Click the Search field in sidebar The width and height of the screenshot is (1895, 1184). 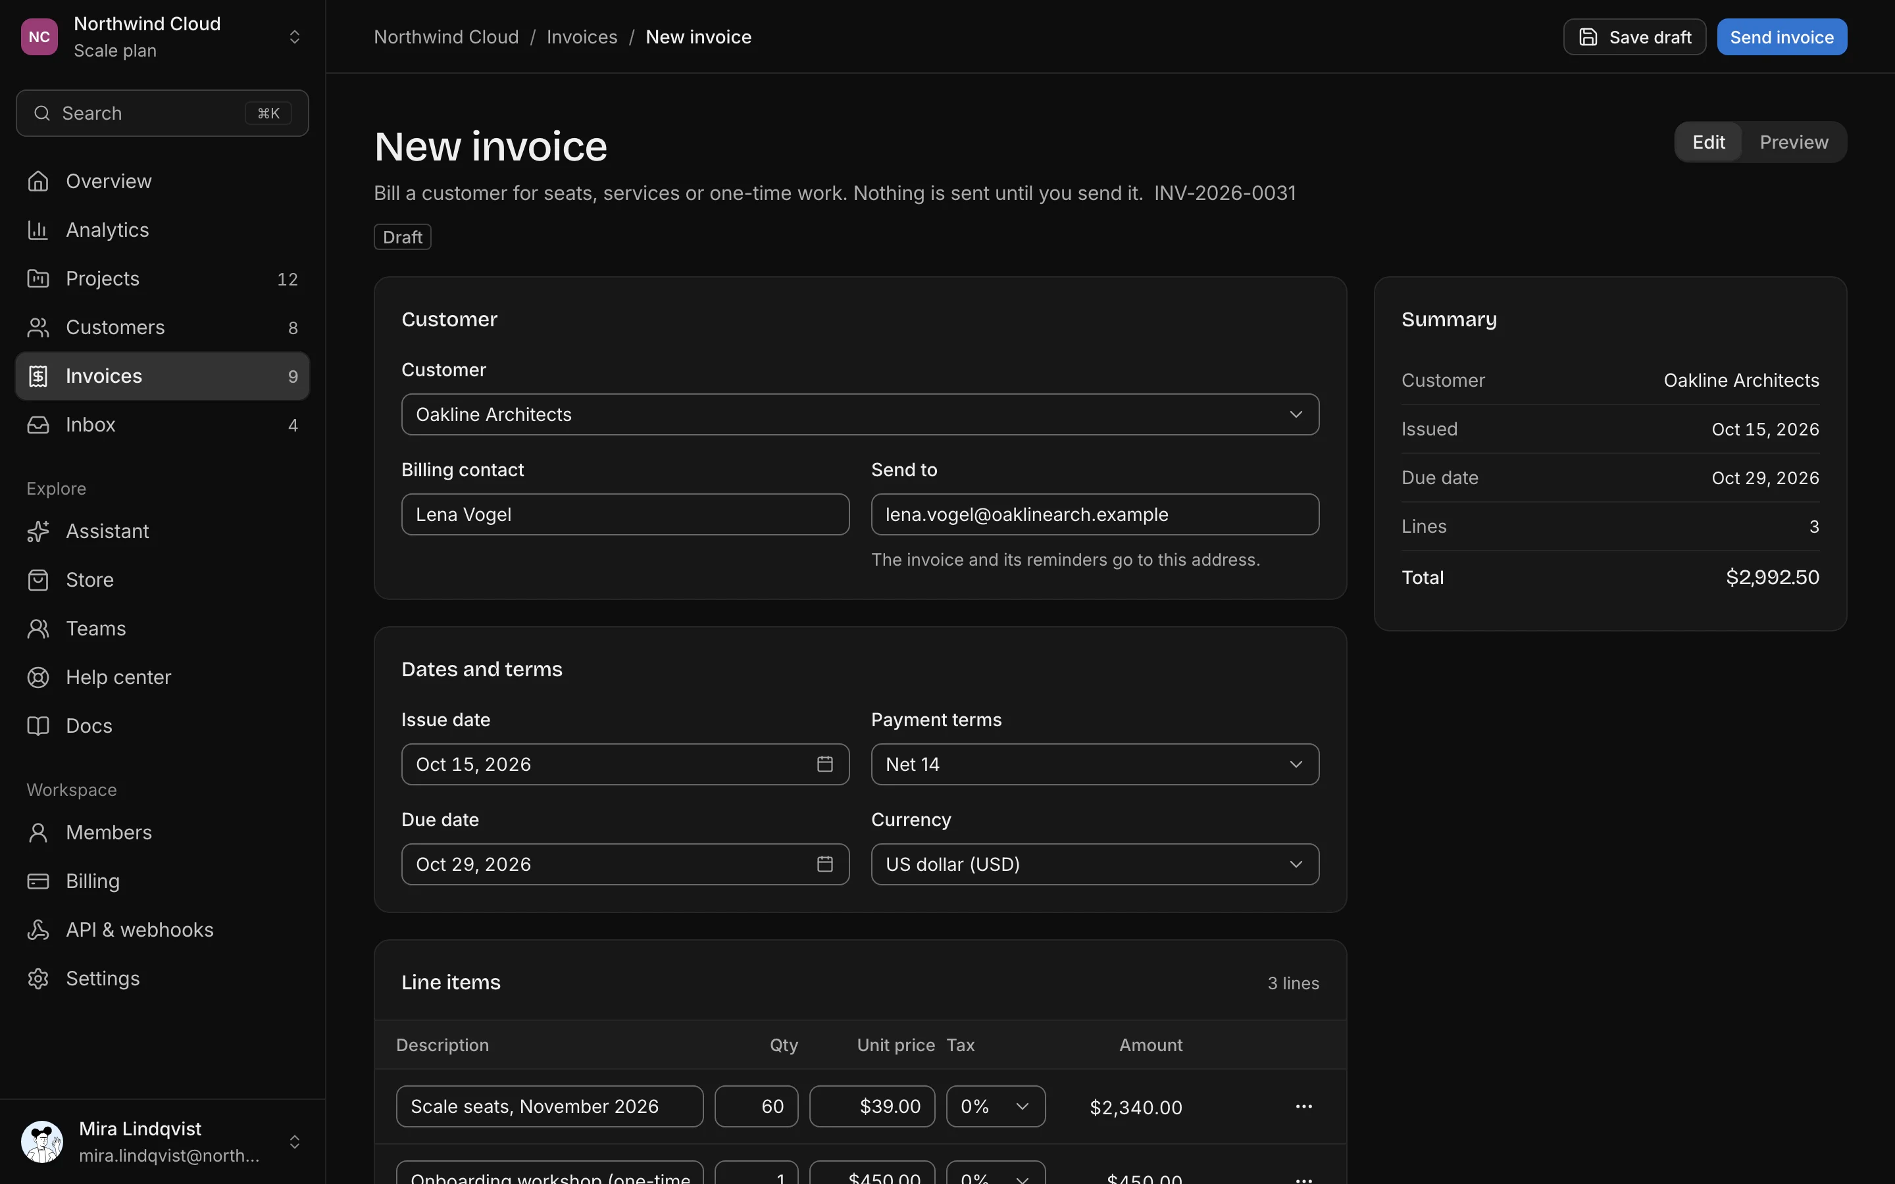[x=162, y=114]
